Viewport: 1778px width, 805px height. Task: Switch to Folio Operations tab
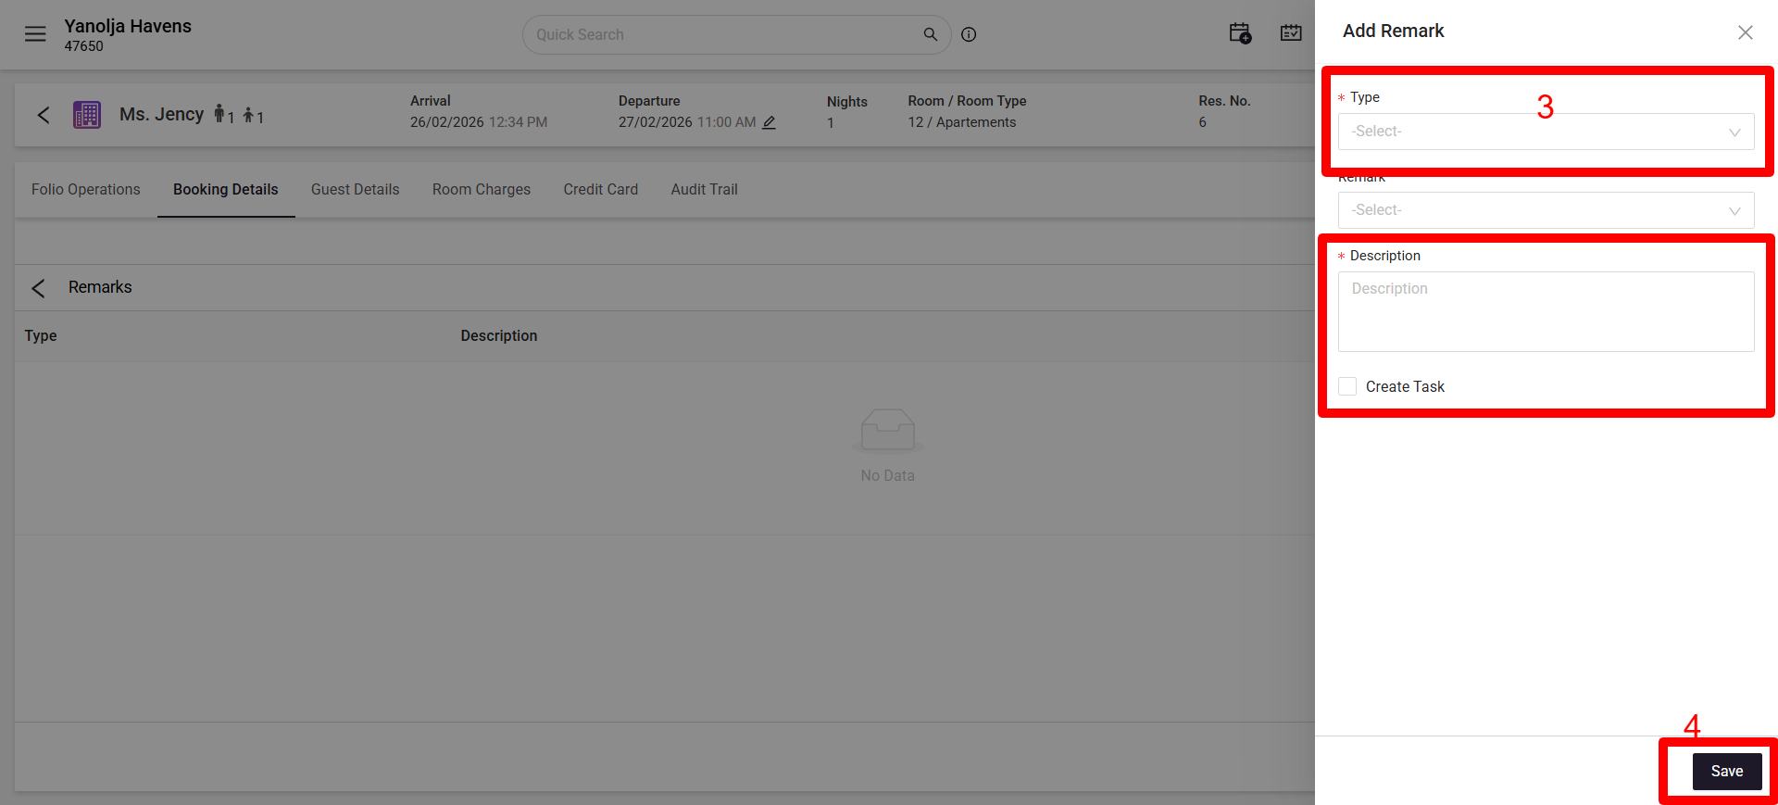pos(86,189)
